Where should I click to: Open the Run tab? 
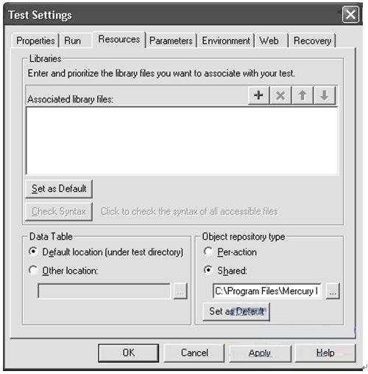point(73,41)
